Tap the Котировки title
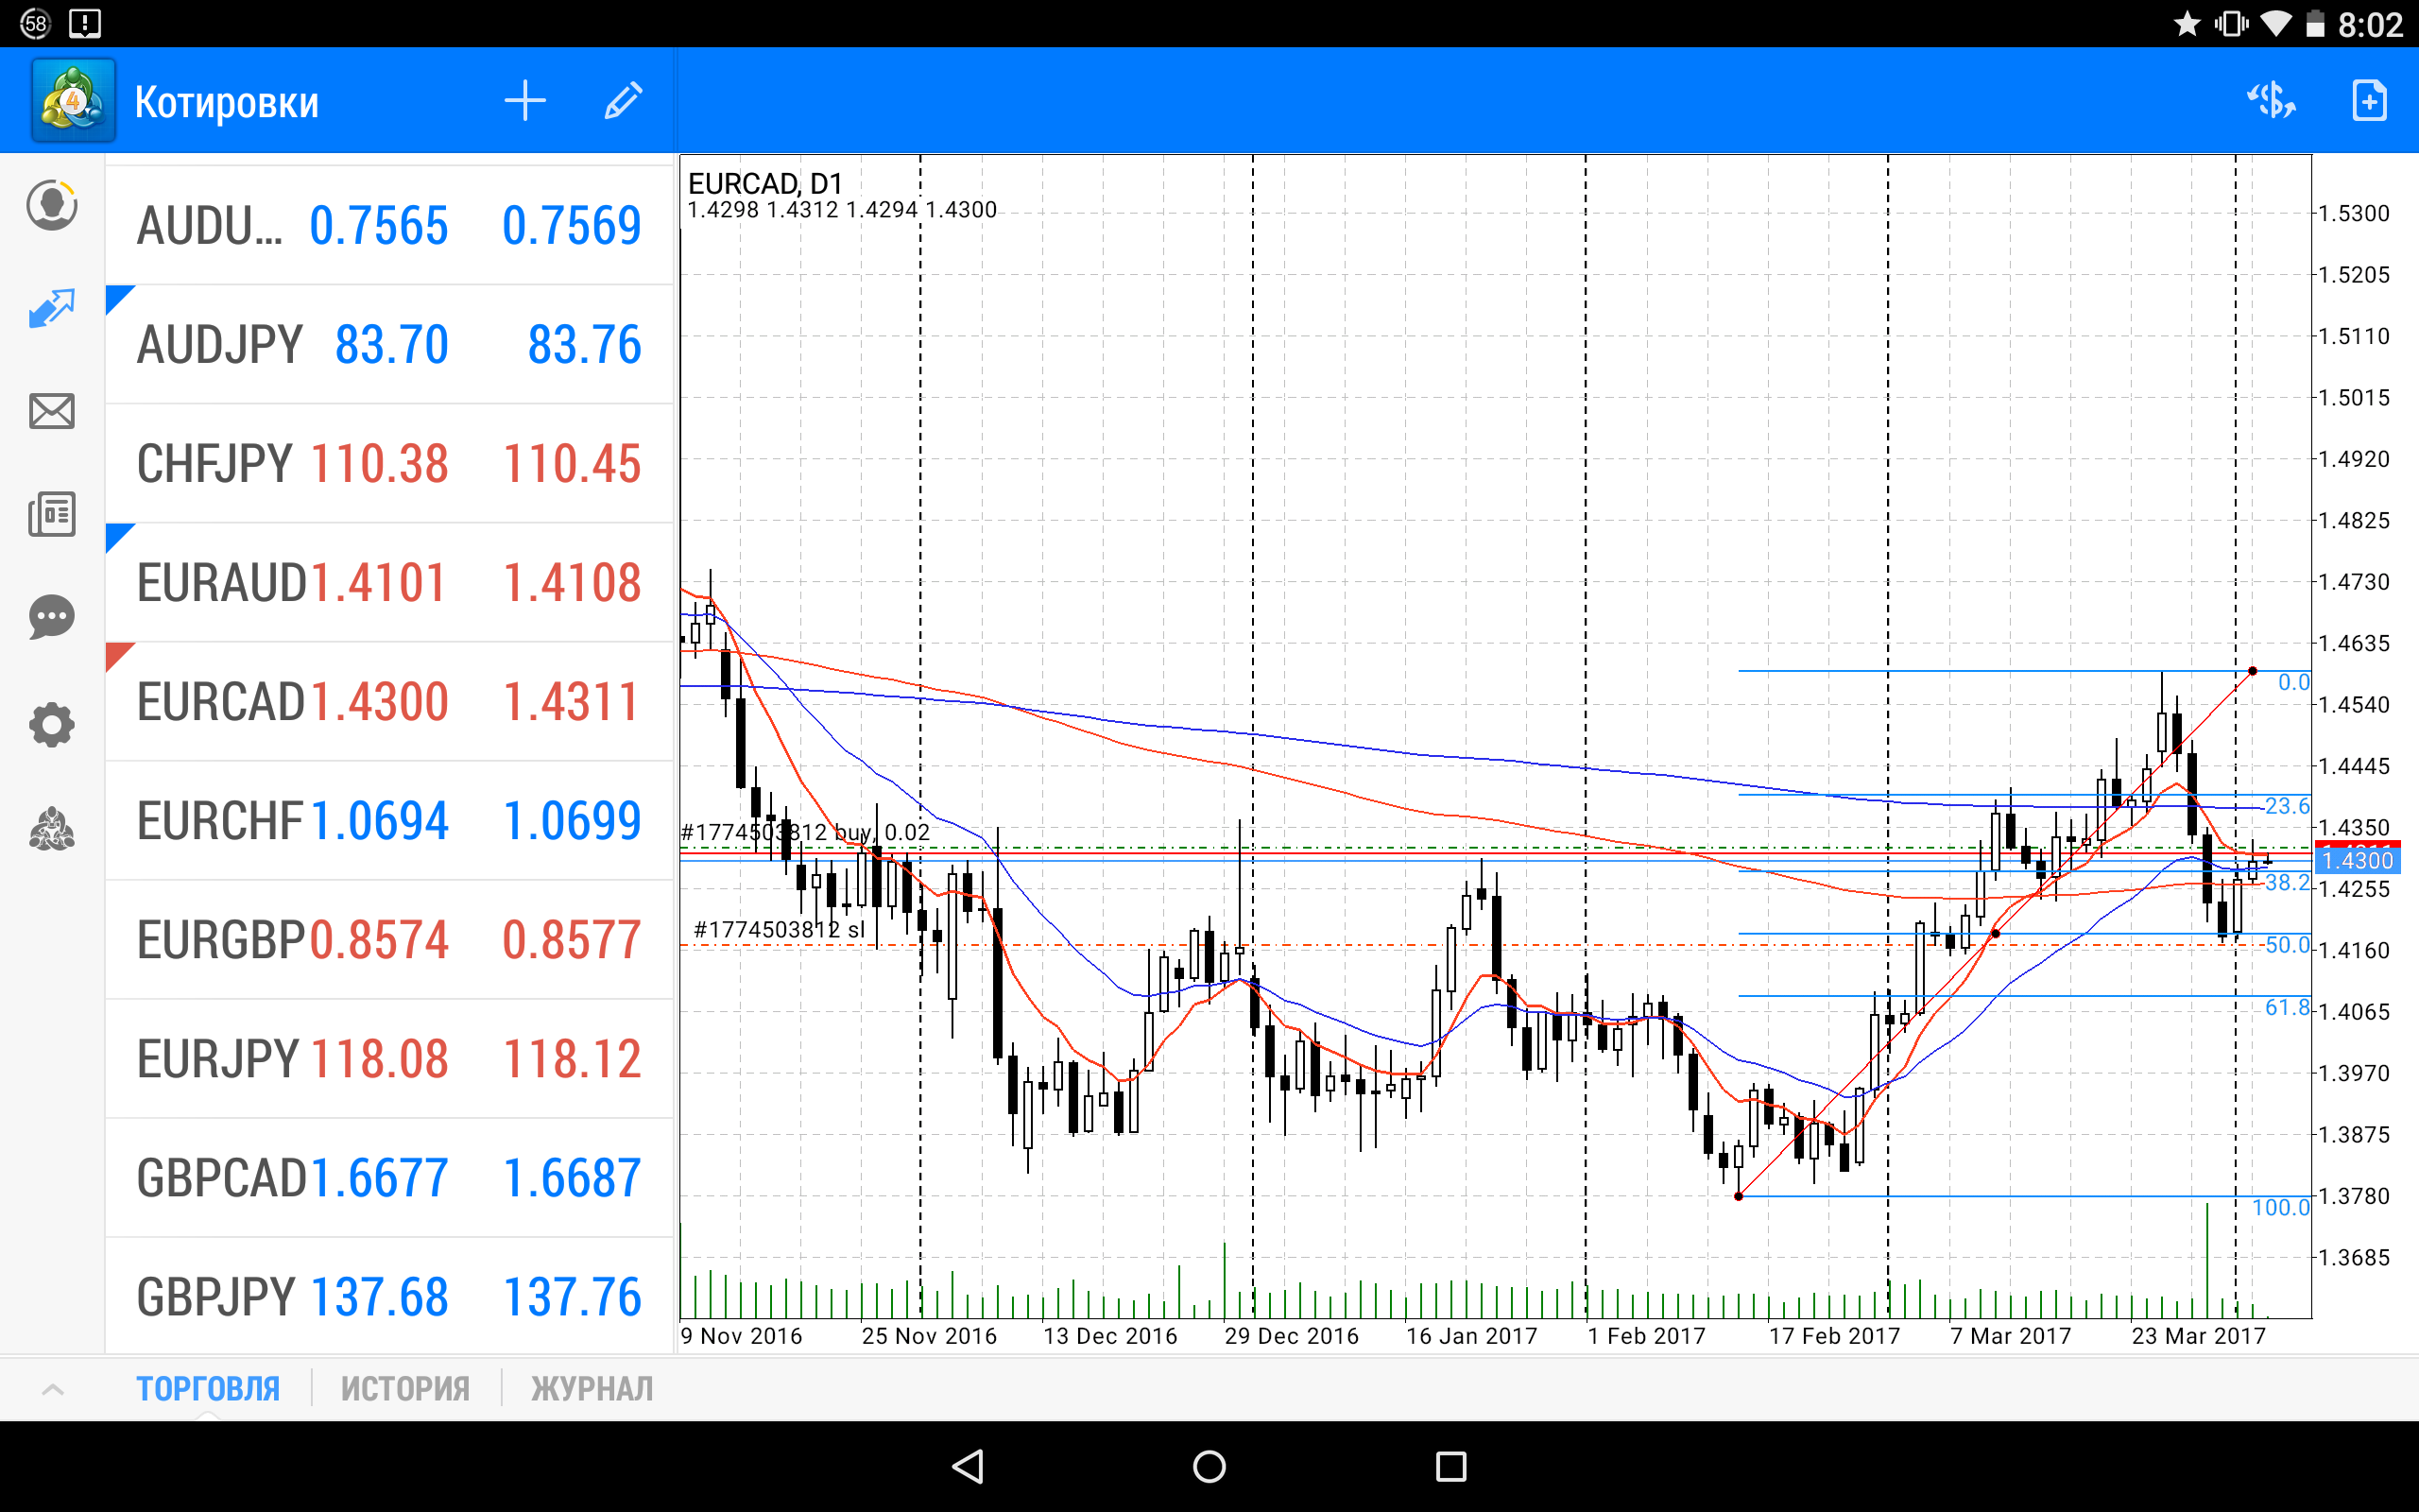Image resolution: width=2419 pixels, height=1512 pixels. (227, 102)
